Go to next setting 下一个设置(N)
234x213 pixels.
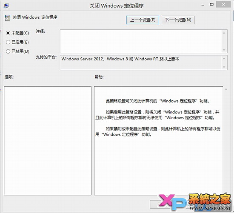click(x=178, y=20)
